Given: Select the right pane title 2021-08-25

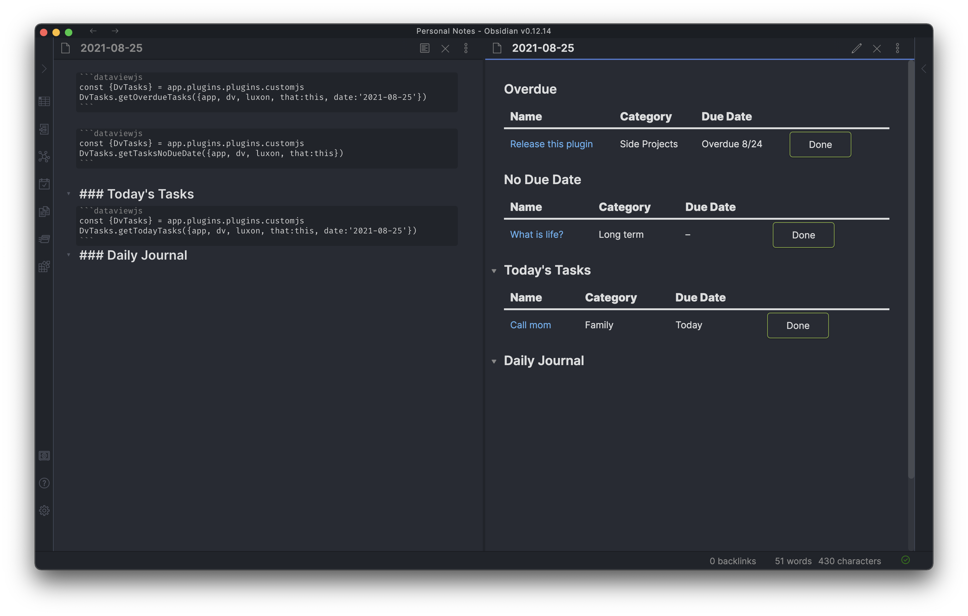Looking at the screenshot, I should (543, 48).
